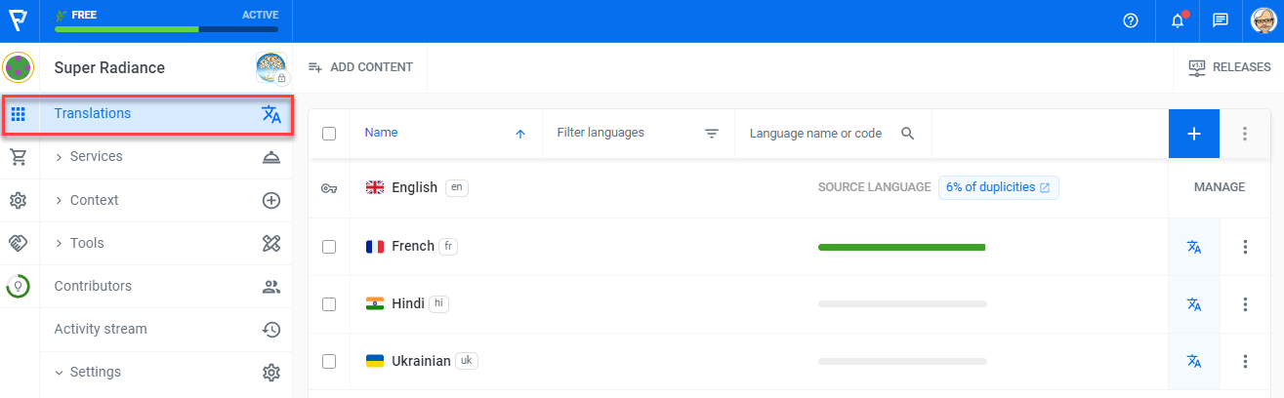Open the chat messages icon
The image size is (1284, 398).
coord(1220,20)
